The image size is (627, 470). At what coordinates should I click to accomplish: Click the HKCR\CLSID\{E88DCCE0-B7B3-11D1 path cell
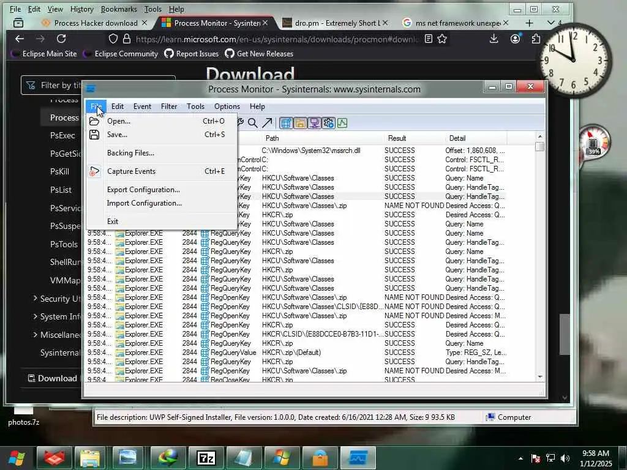(322, 334)
